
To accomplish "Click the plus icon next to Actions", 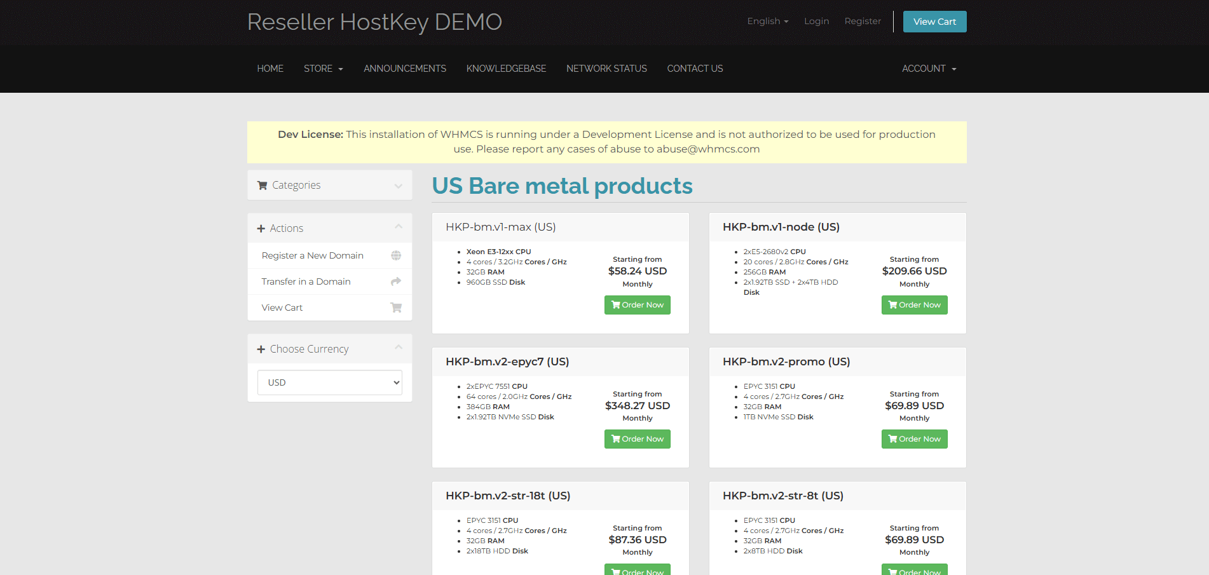I will point(261,229).
